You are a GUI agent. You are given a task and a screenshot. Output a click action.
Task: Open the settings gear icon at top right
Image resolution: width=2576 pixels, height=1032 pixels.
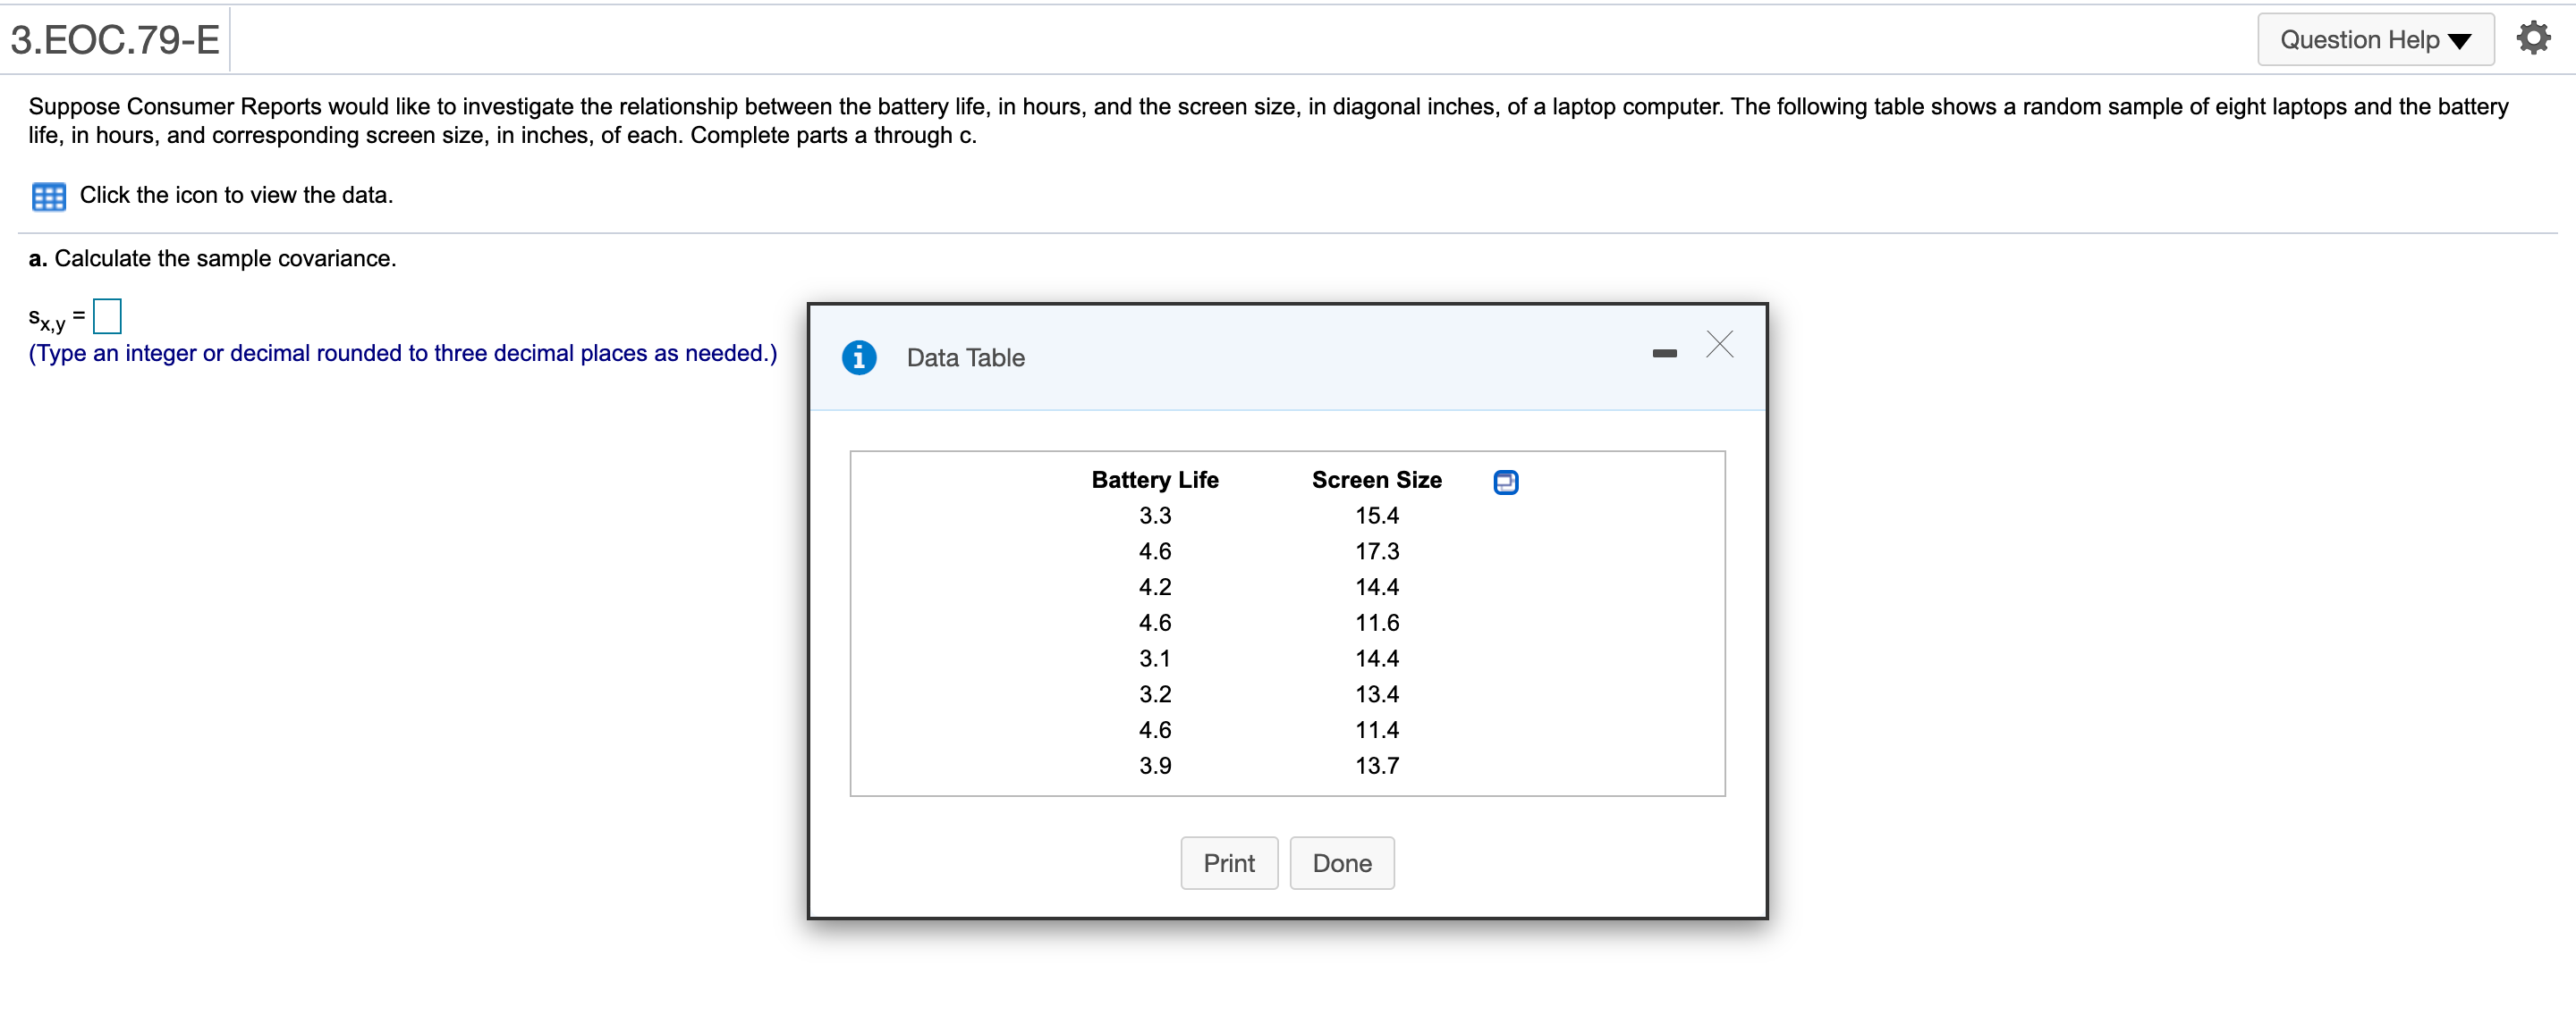tap(2534, 37)
